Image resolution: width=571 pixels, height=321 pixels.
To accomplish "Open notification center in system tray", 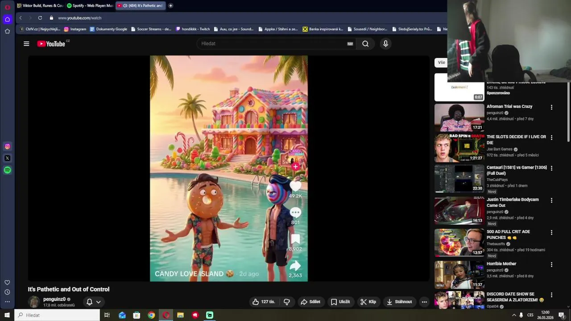I will pos(562,315).
